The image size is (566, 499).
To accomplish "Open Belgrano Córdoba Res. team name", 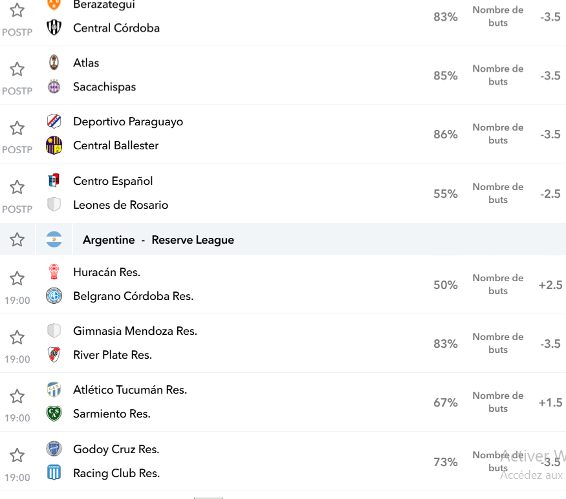I will pos(133,296).
